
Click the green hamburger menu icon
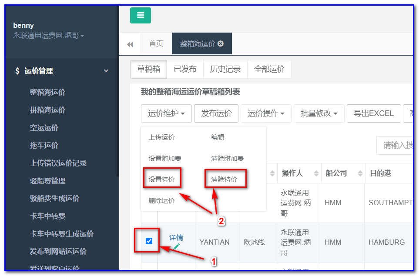coord(140,15)
